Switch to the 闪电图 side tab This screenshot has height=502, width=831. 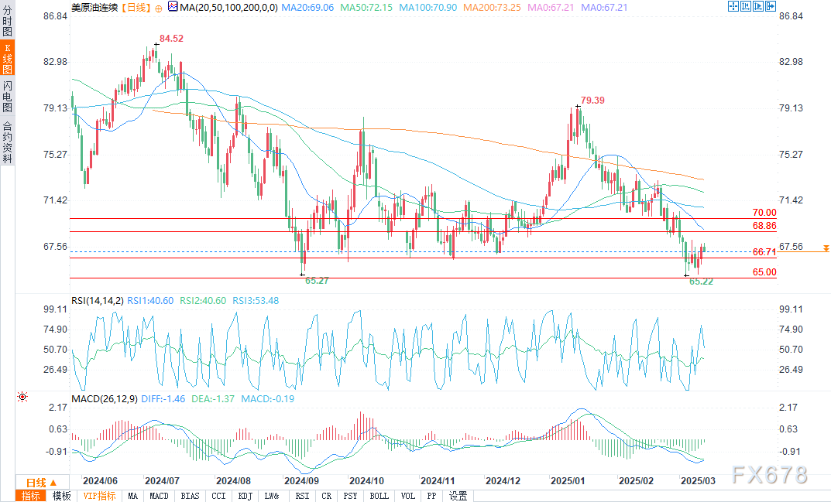coord(8,97)
